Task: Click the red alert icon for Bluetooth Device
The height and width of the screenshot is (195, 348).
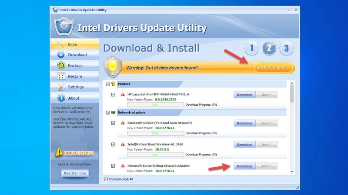Action: [123, 123]
